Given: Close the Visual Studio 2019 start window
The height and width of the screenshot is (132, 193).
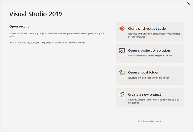Looking at the screenshot, I should coord(188,4).
